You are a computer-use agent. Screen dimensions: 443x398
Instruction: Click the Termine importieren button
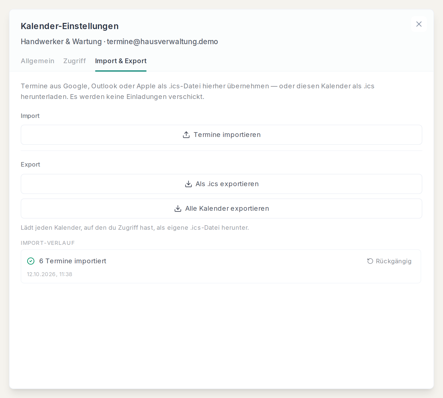click(x=221, y=135)
